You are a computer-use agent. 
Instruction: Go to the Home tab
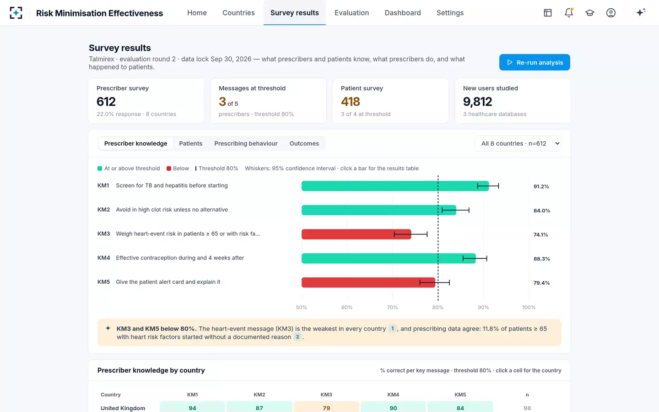click(x=197, y=13)
